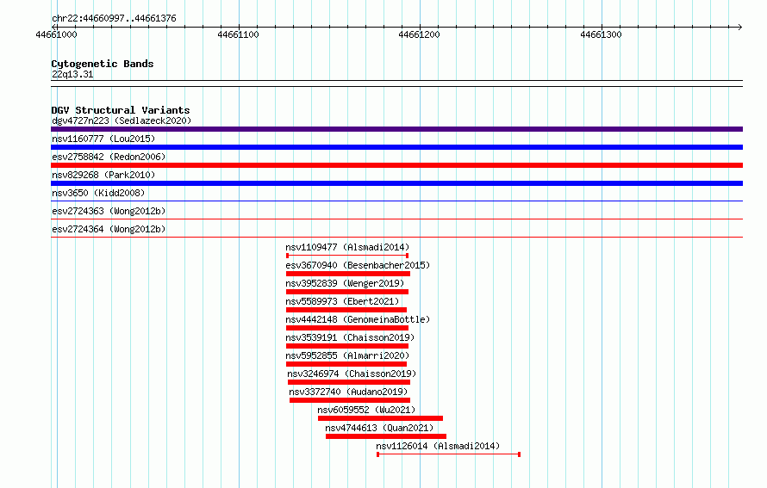This screenshot has height=488, width=767.
Task: Click the red bar under esv2758842 (Redon2006)
Action: (x=396, y=165)
